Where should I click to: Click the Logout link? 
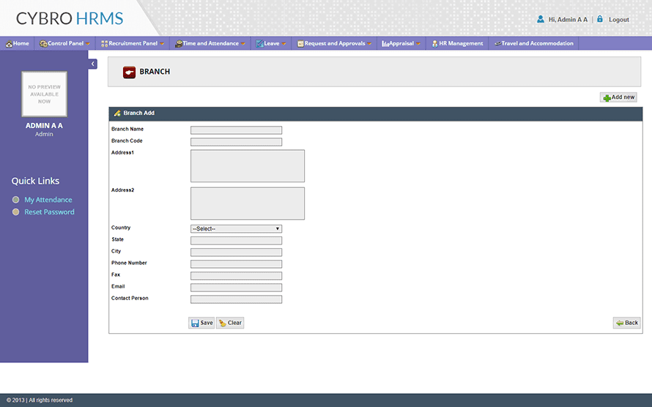[x=619, y=20]
